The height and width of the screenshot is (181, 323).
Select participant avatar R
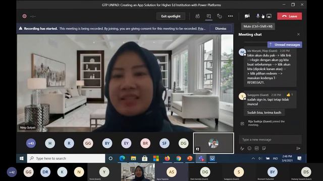click(69, 143)
